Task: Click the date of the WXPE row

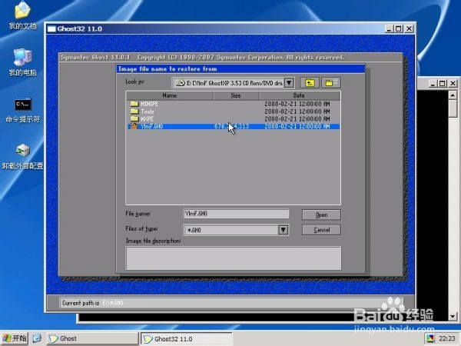Action: [x=297, y=119]
